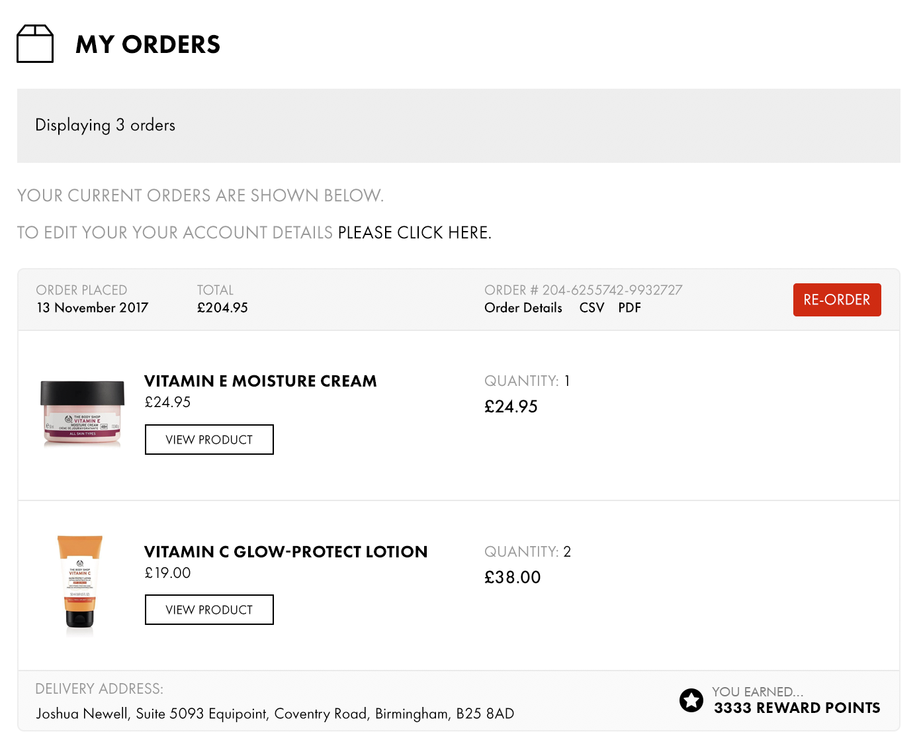Open the Vitamin C Glow-Protect Lotion image
Image resolution: width=921 pixels, height=748 pixels.
[x=80, y=583]
